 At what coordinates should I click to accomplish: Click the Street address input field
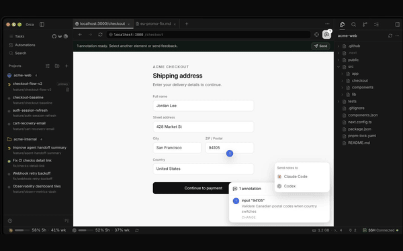click(x=204, y=127)
